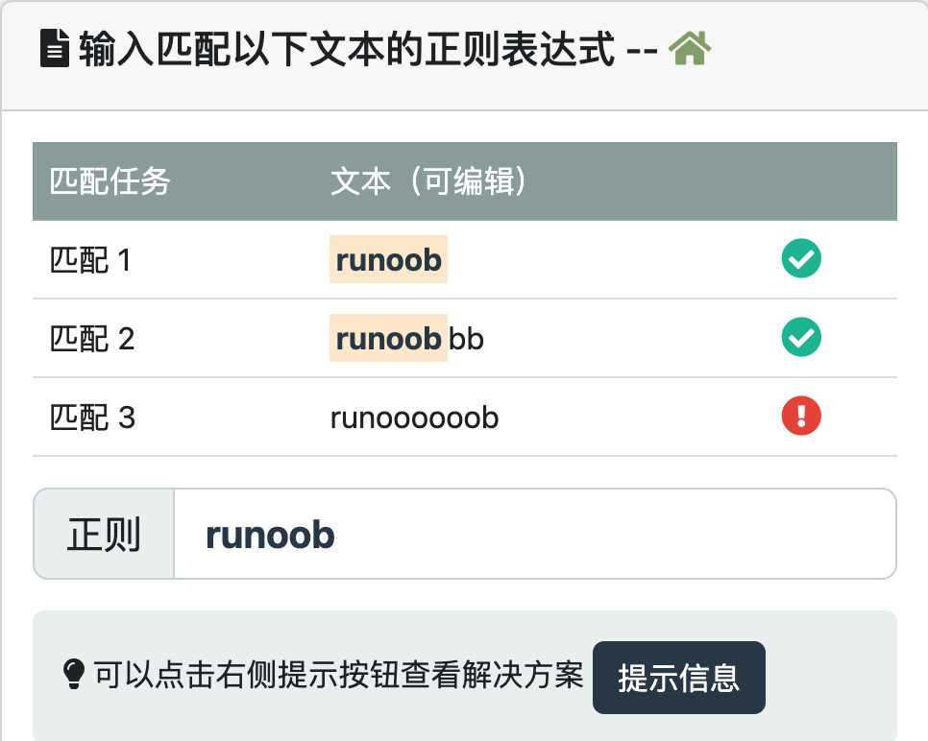Click the 匹配任务 column header

(x=110, y=181)
